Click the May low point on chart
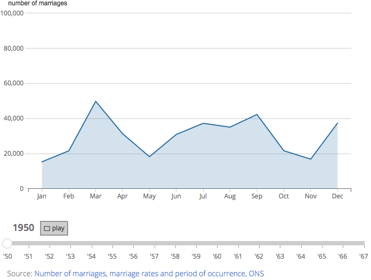 pyautogui.click(x=149, y=156)
